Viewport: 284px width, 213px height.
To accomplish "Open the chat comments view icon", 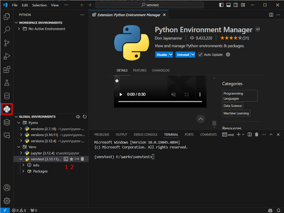I will click(7, 135).
